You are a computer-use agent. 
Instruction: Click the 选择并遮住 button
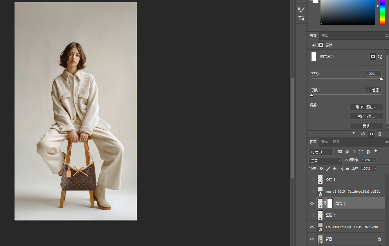(366, 107)
